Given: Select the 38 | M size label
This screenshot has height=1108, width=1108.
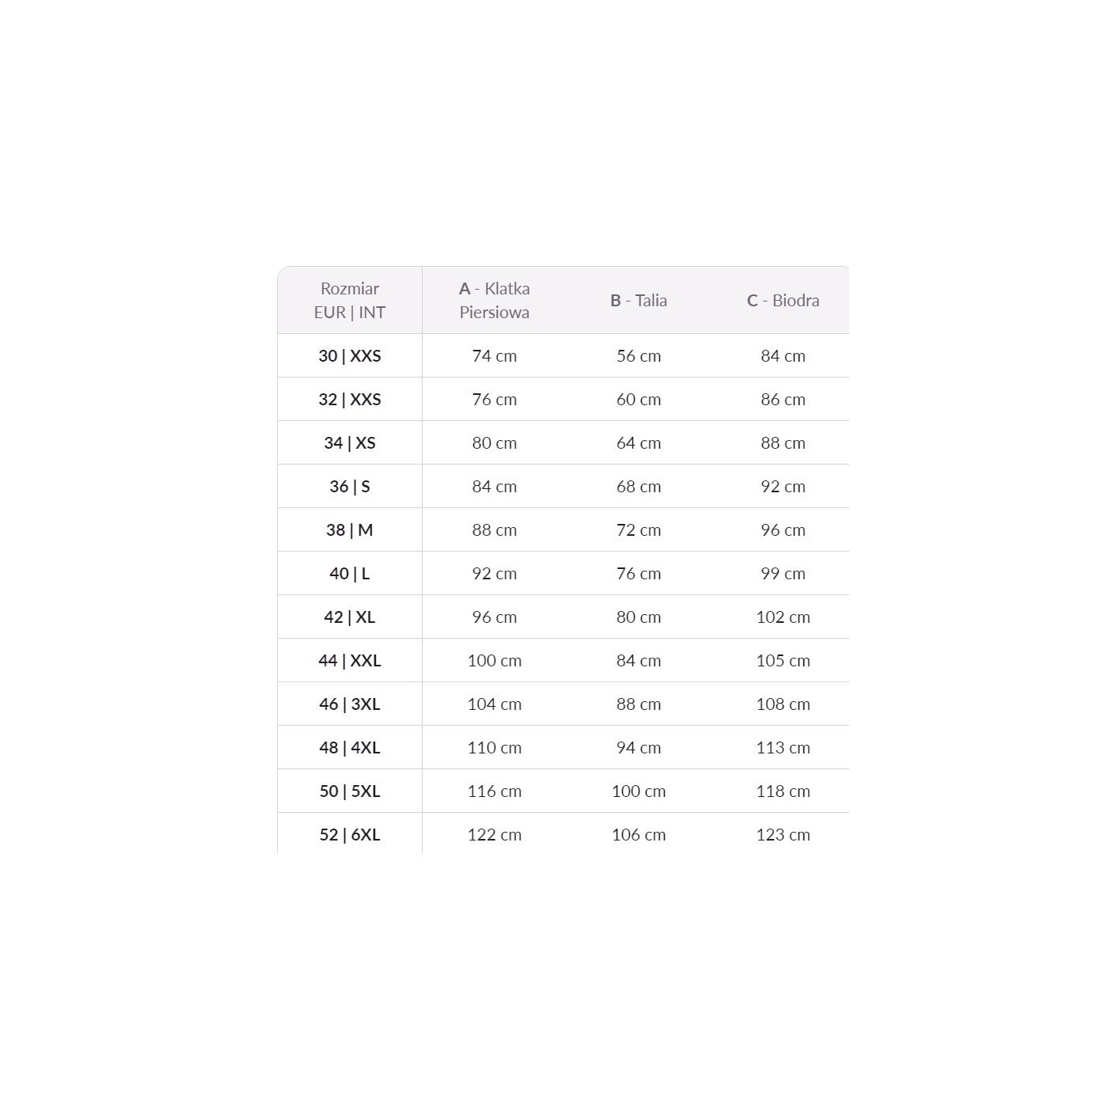Looking at the screenshot, I should (x=350, y=530).
